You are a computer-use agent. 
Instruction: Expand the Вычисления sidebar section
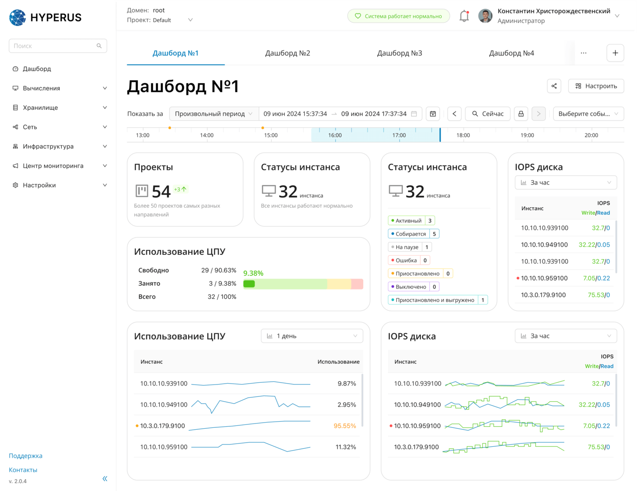coord(59,88)
